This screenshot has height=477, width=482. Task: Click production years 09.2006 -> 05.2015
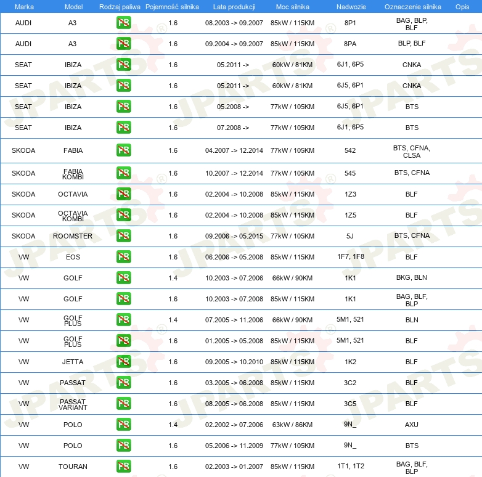coord(234,236)
